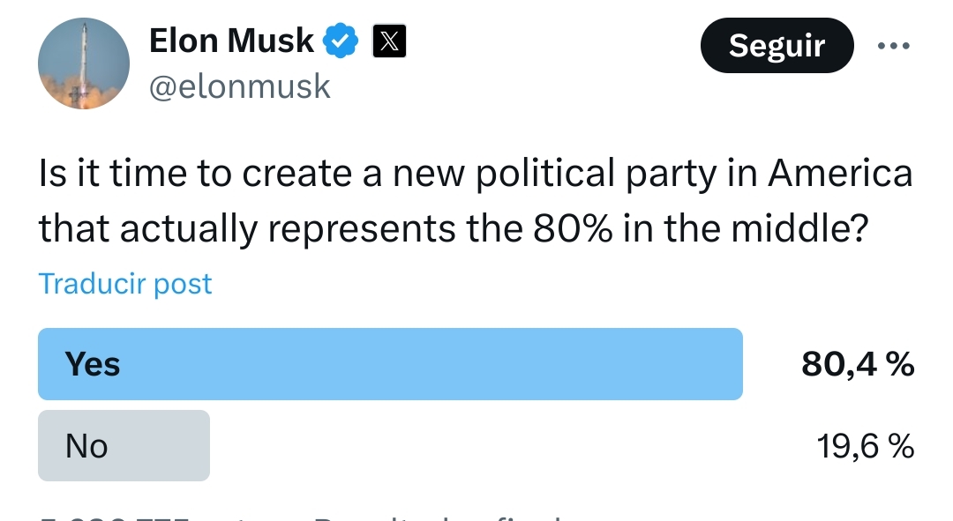Open Elon Musk's rocket profile picture

tap(84, 63)
